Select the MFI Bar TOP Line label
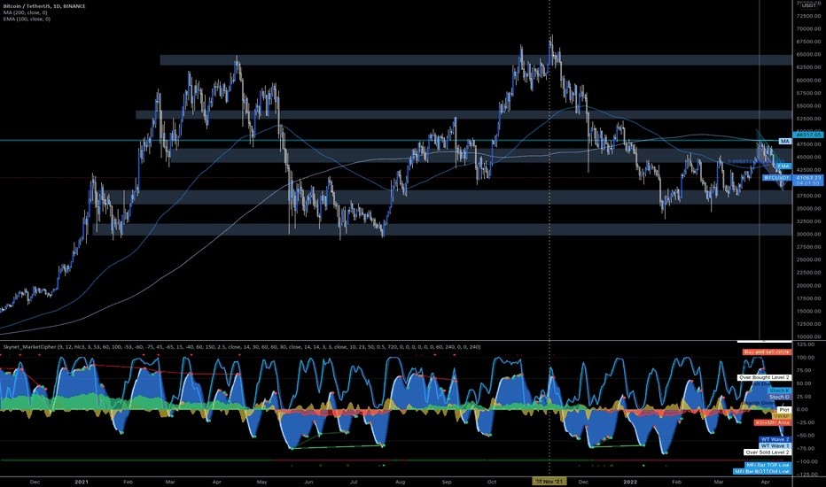Viewport: 826px width, 487px height. pyautogui.click(x=768, y=465)
